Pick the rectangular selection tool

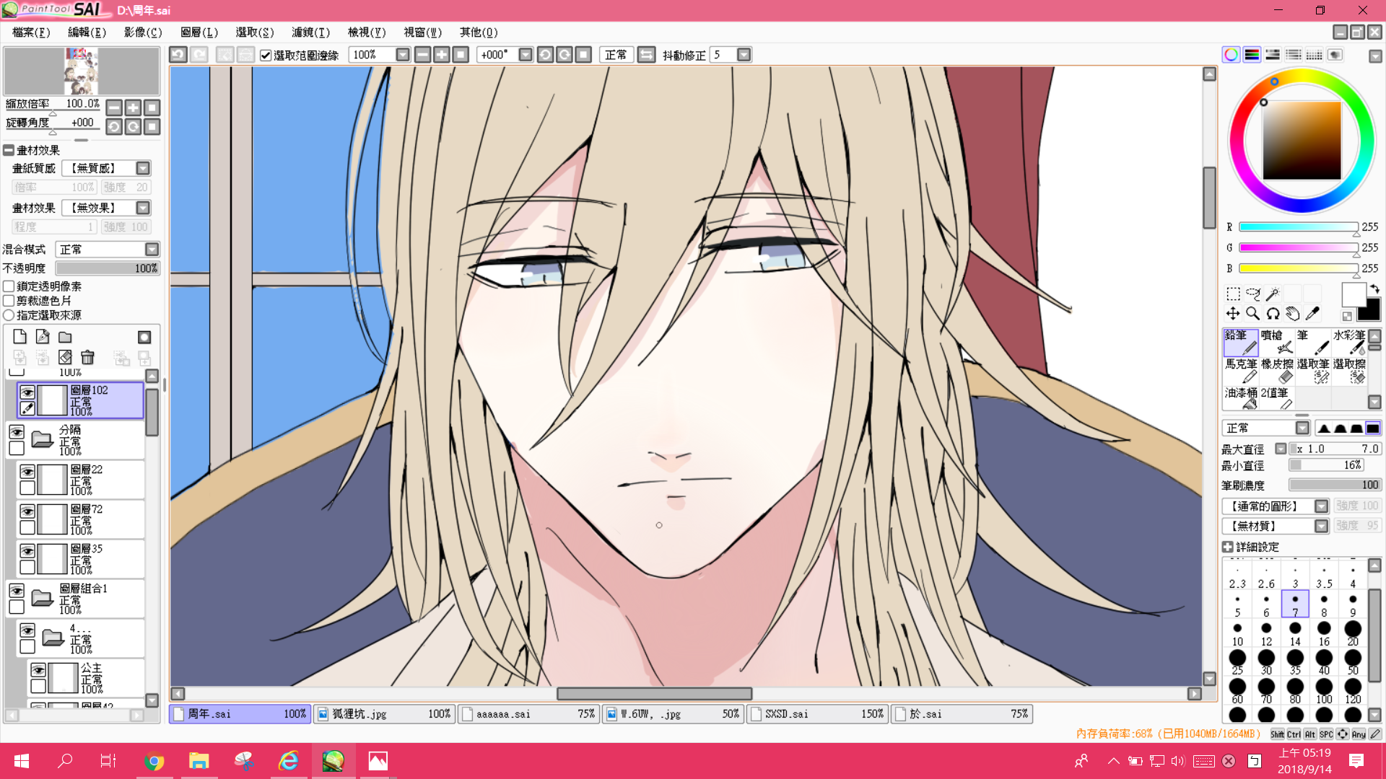coord(1233,294)
